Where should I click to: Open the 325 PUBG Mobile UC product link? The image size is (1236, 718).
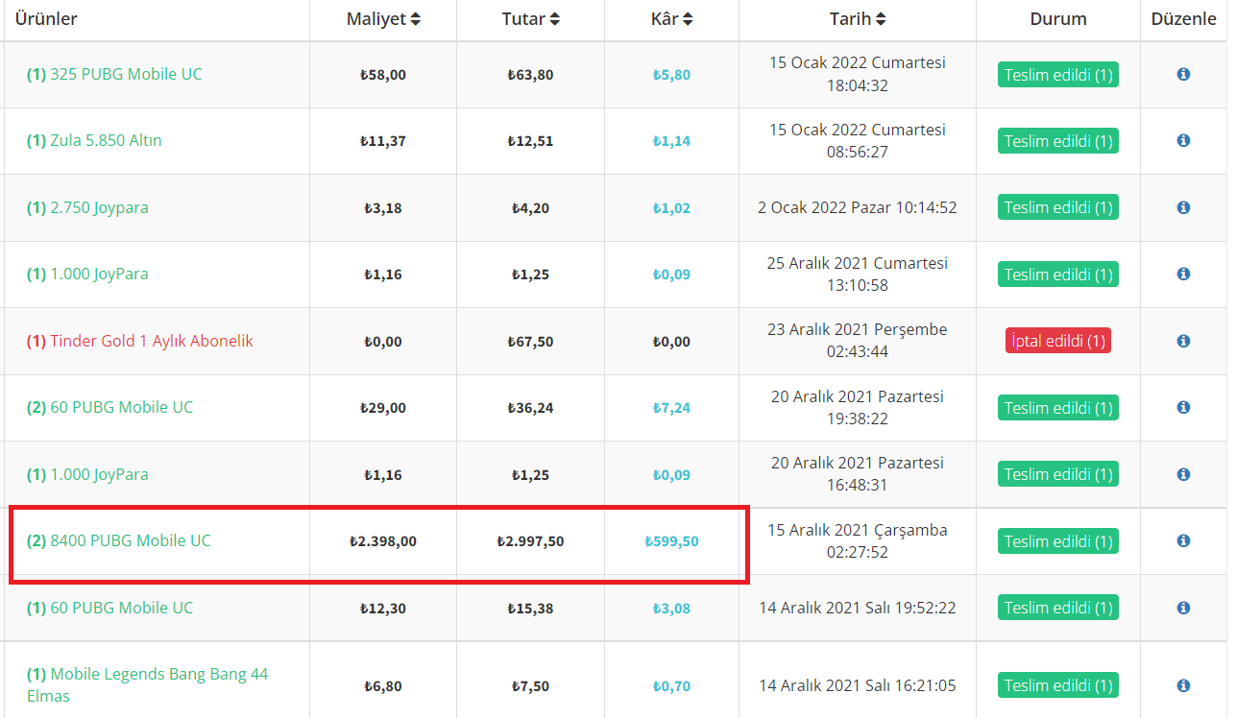tap(114, 74)
